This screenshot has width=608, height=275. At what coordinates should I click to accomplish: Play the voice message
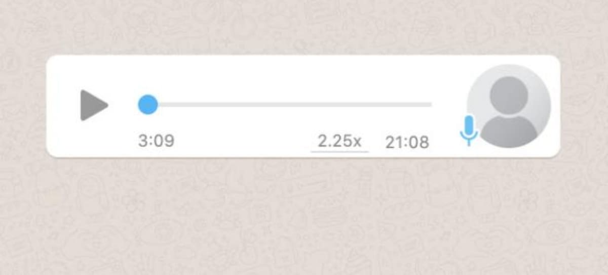pos(94,105)
